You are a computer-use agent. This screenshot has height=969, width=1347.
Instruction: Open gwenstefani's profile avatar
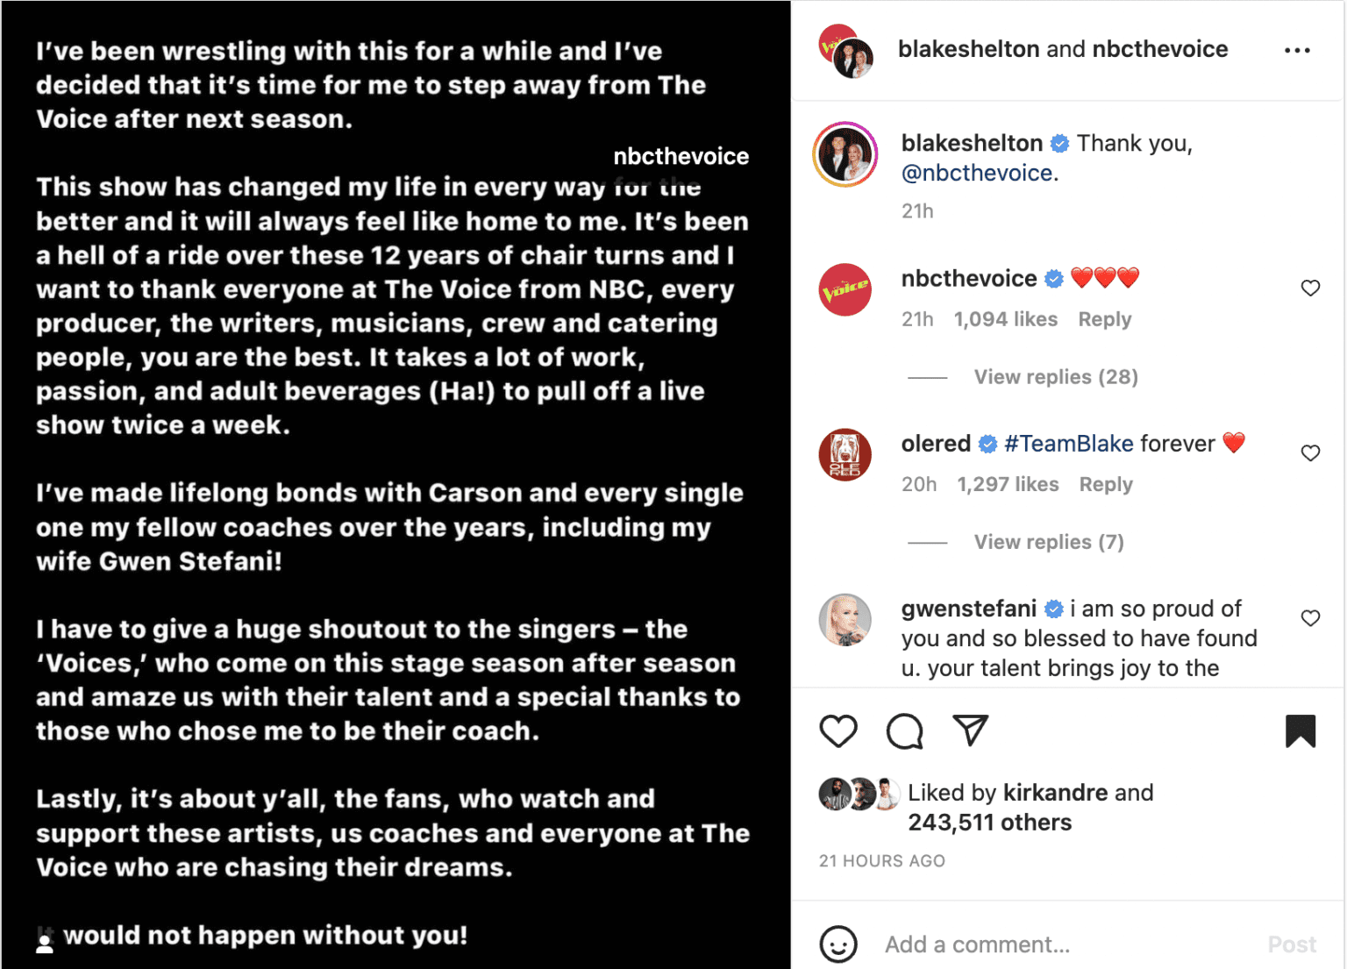(x=845, y=619)
